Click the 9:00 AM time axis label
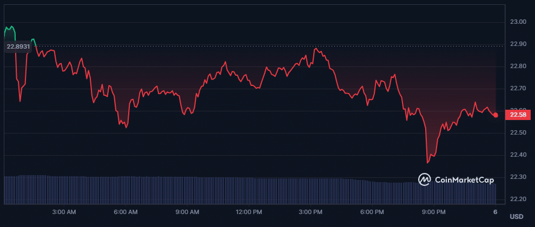 point(187,212)
